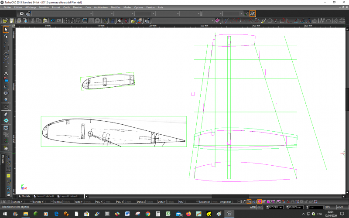Toggle the ATTR status bar indicator
Screen dimensions: 349x218
[x=253, y=207]
